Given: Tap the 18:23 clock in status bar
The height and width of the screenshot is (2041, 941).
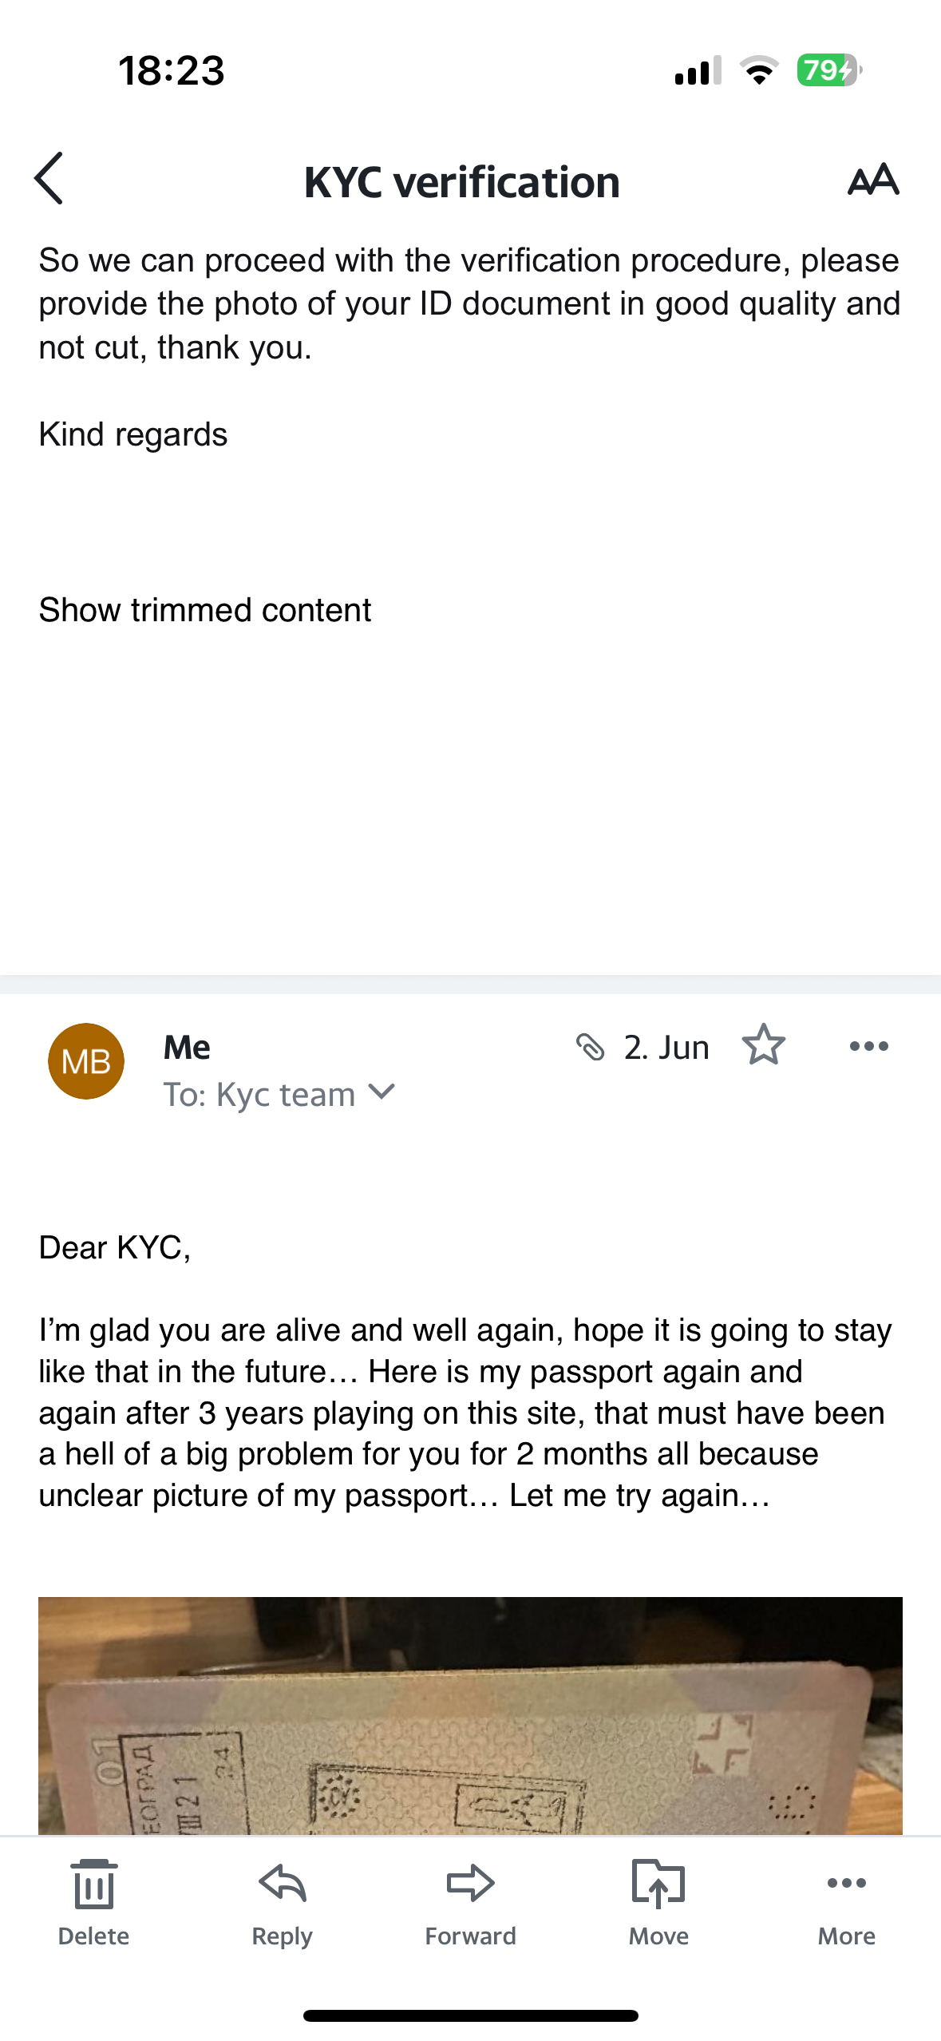Looking at the screenshot, I should point(172,70).
